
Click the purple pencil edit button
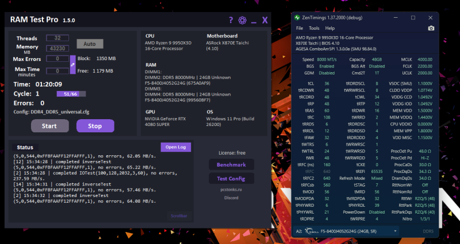click(x=73, y=65)
